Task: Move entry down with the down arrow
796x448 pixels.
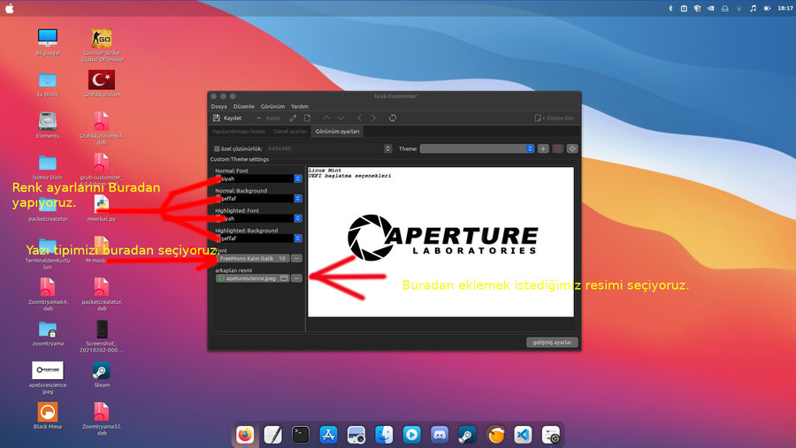Action: pyautogui.click(x=341, y=118)
